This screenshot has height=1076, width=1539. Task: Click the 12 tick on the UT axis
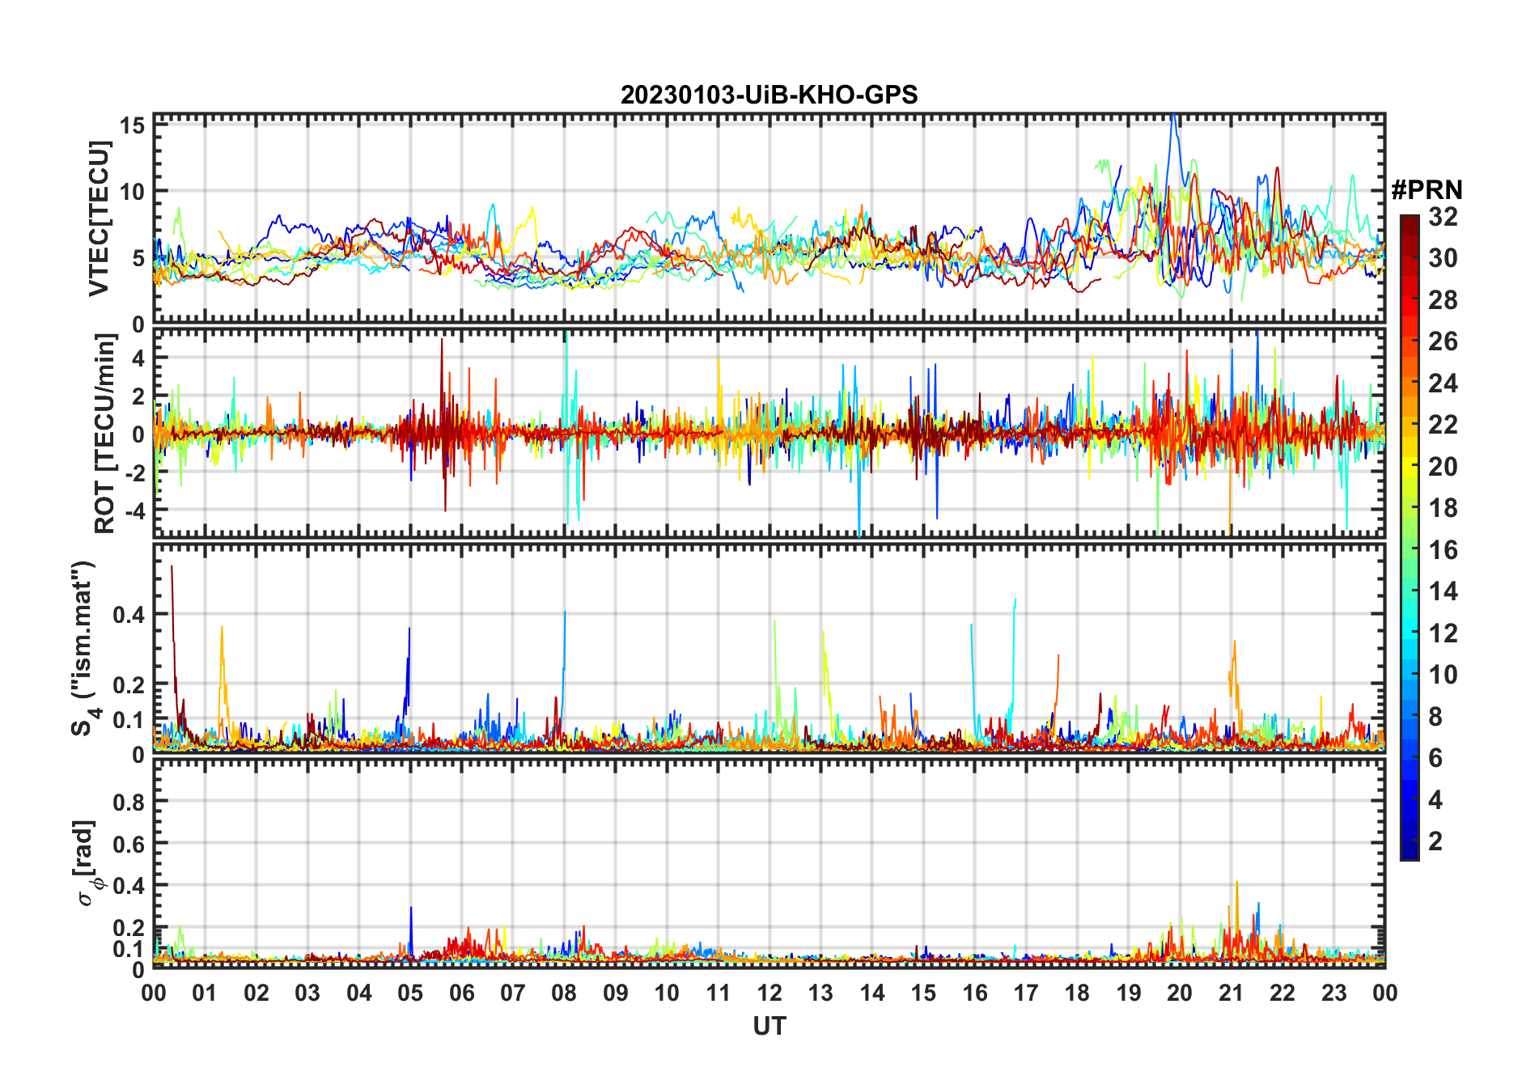(769, 992)
